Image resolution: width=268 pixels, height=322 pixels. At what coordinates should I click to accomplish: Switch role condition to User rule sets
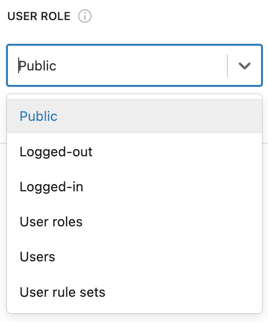[x=134, y=292]
